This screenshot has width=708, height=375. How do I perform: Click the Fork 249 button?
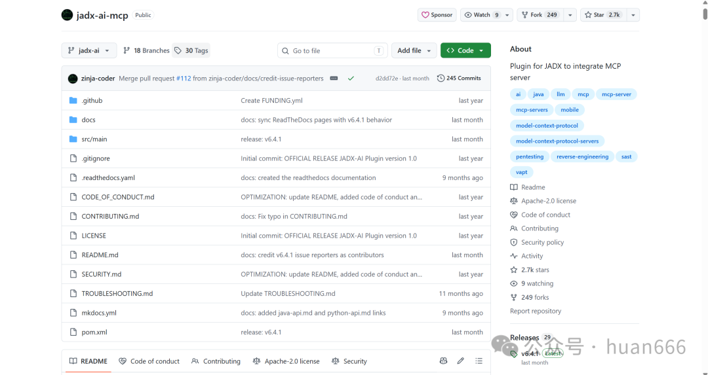coord(540,15)
